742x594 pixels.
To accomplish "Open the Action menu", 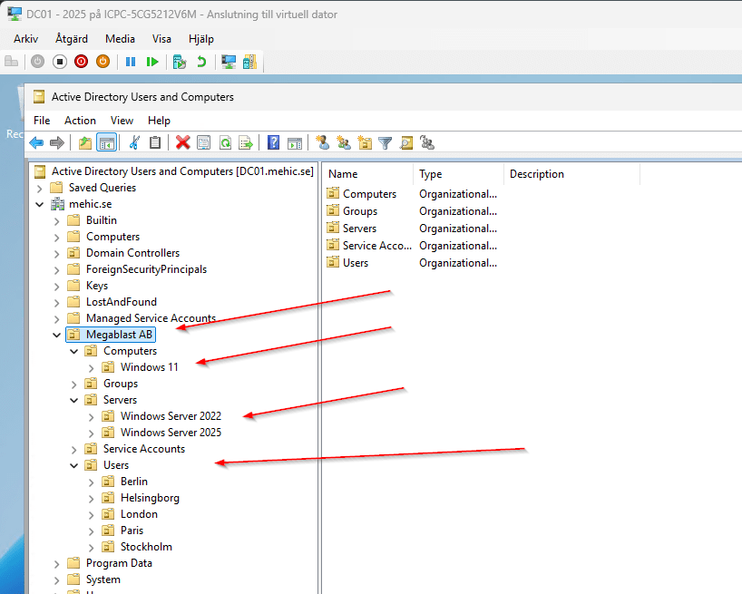I will (80, 121).
